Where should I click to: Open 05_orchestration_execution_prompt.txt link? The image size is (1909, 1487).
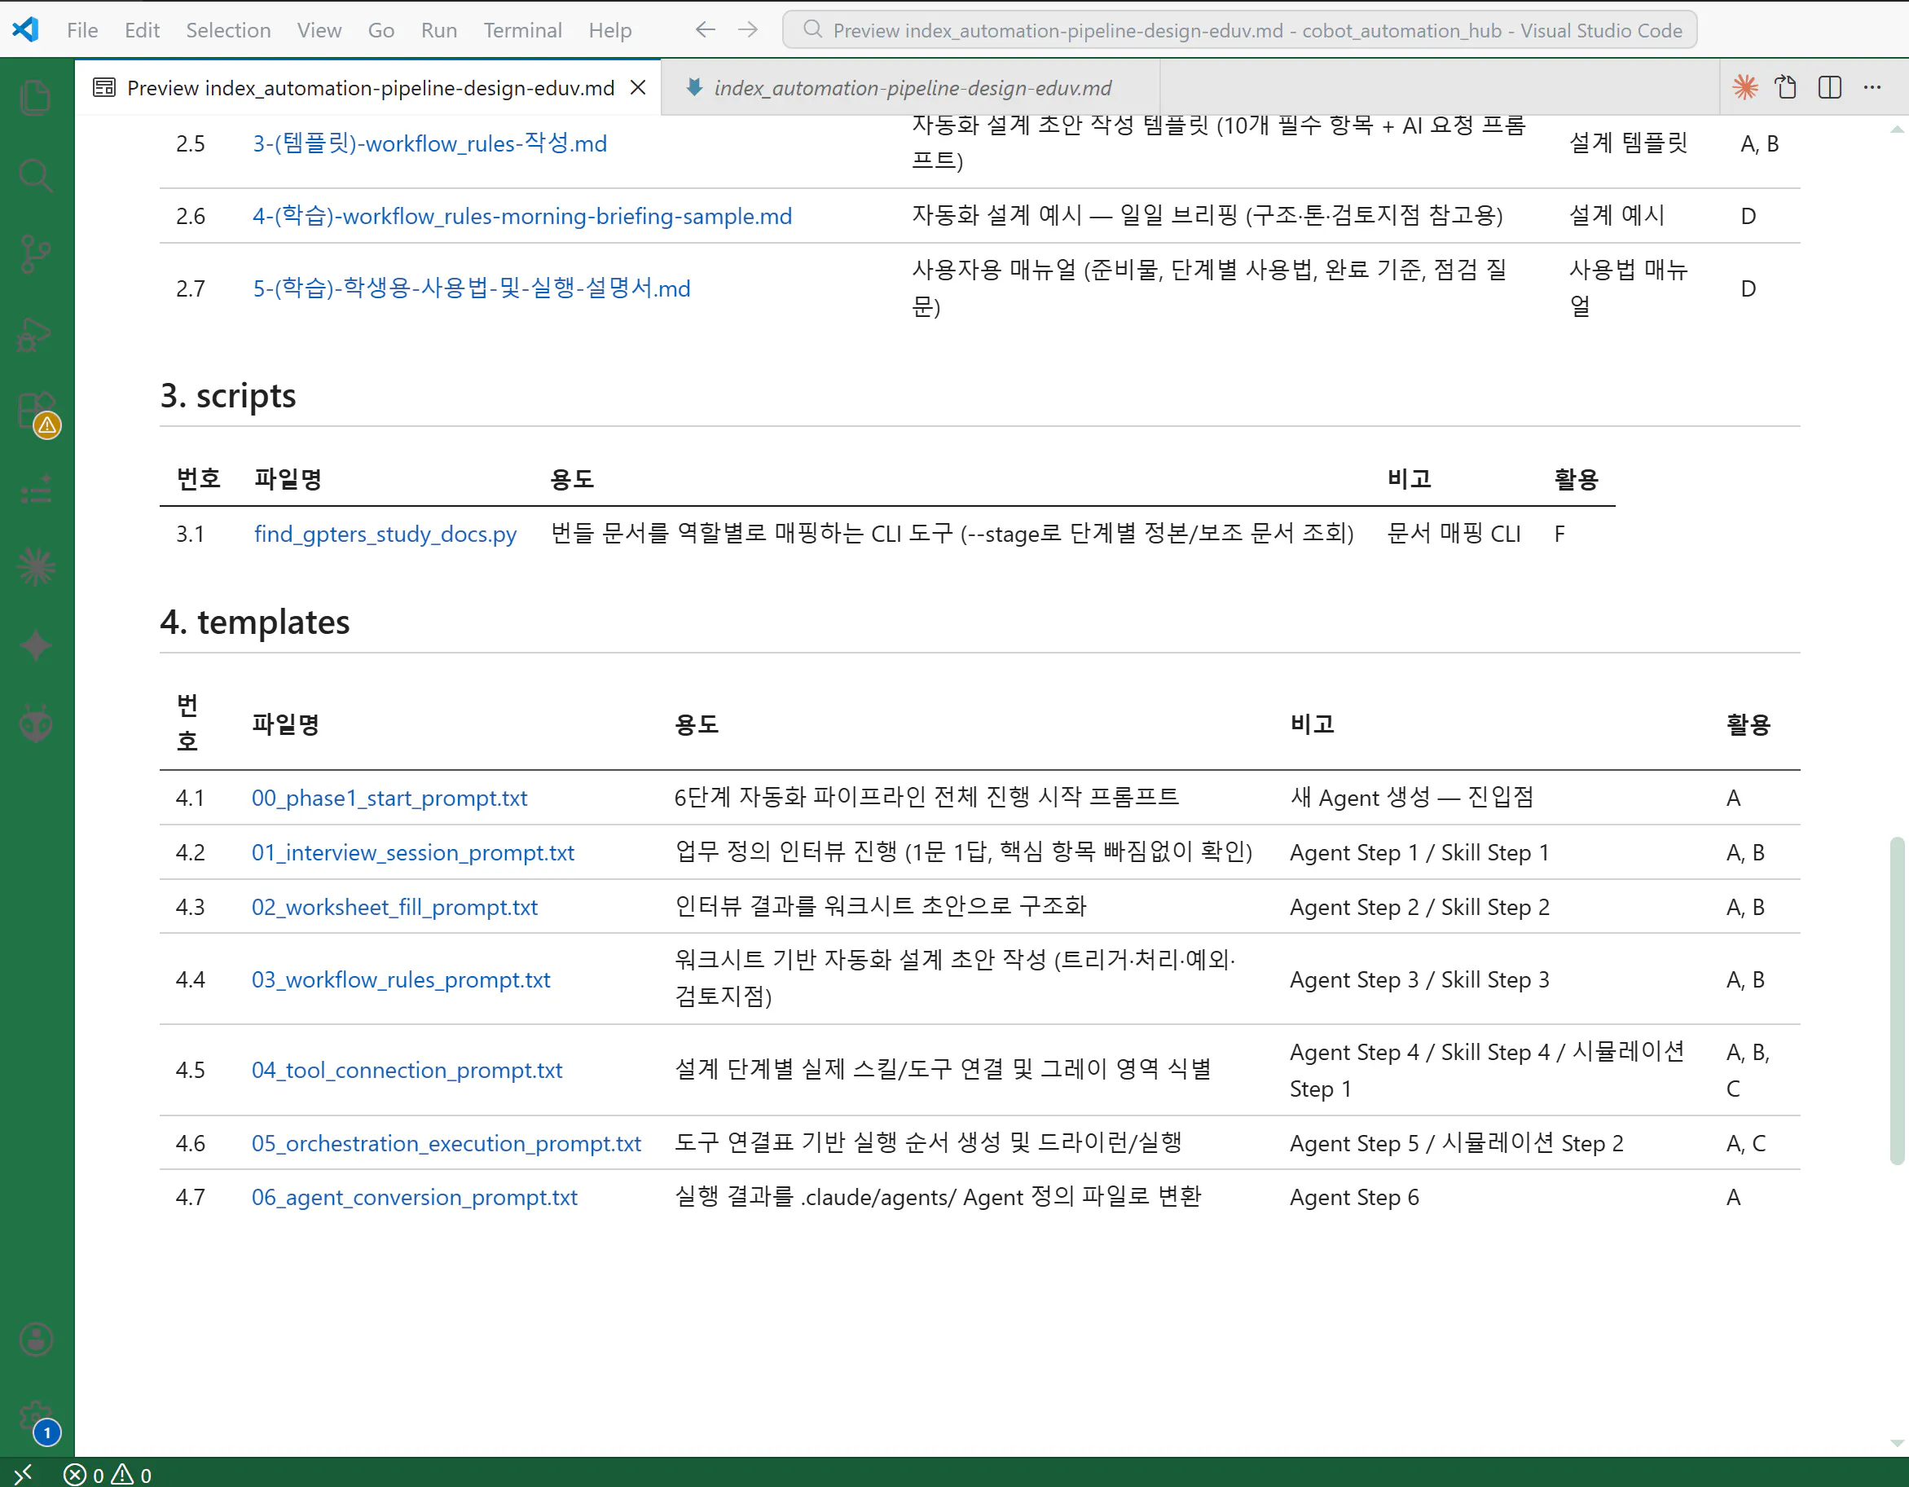(446, 1143)
